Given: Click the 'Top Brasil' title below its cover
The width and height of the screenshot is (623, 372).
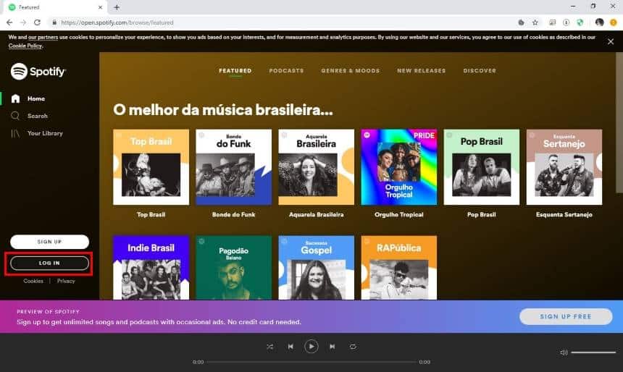Looking at the screenshot, I should pyautogui.click(x=151, y=214).
